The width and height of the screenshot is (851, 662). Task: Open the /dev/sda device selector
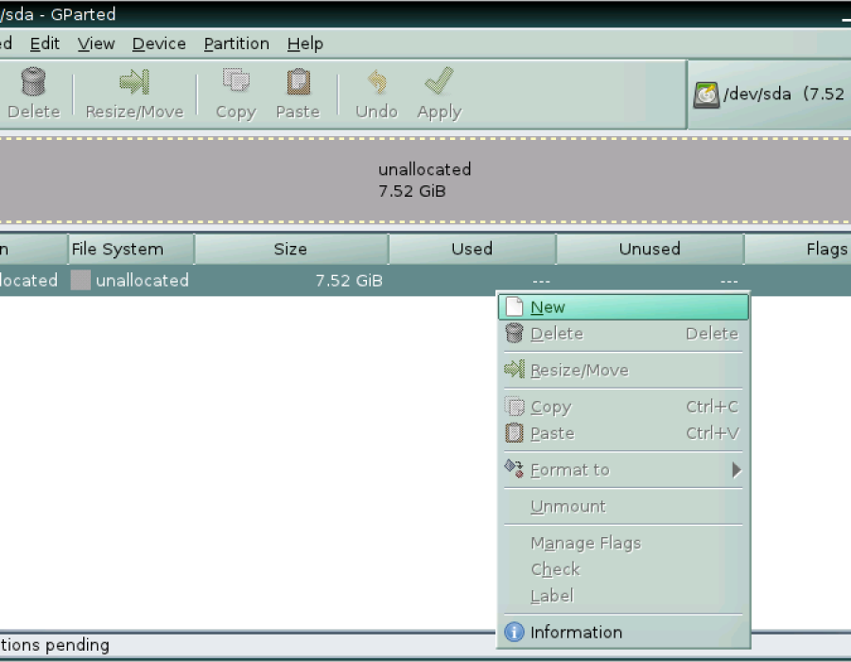(x=770, y=95)
